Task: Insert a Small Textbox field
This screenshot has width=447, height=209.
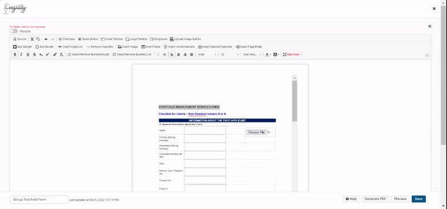Action: pos(112,39)
